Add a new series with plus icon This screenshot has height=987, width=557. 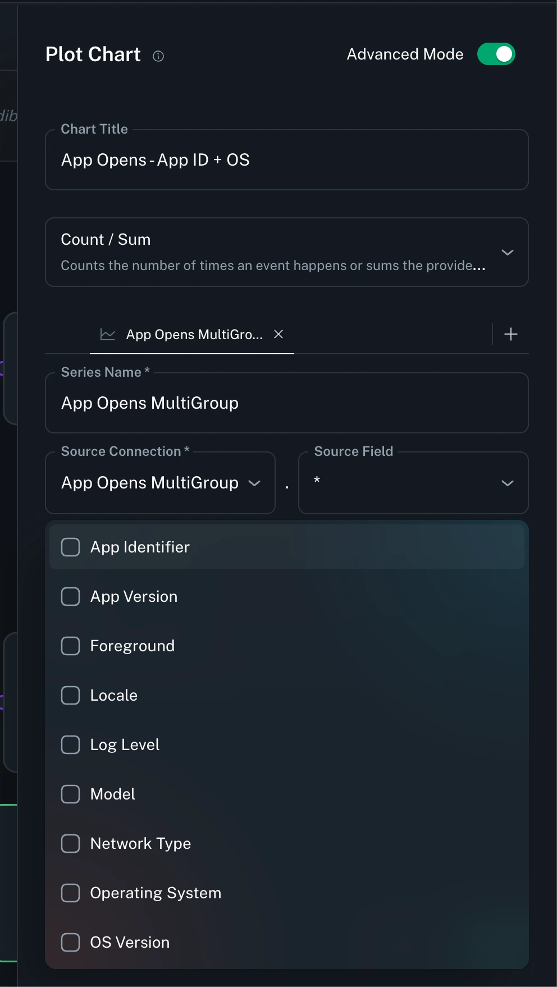510,335
